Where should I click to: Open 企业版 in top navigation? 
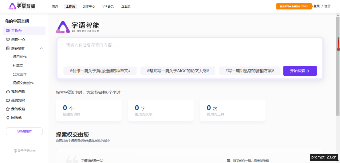tap(126, 6)
